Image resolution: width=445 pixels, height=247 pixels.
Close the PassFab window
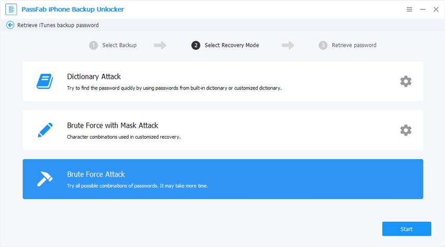pyautogui.click(x=435, y=10)
